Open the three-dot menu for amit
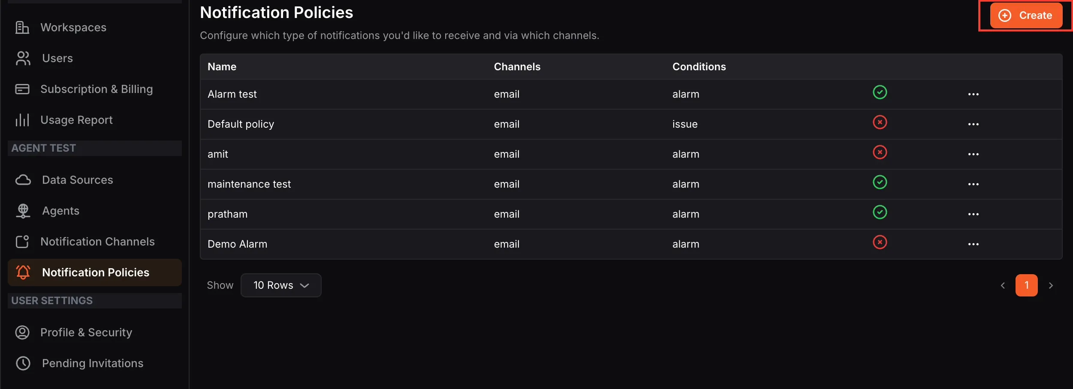Screen dimensions: 1073x389 coord(974,154)
